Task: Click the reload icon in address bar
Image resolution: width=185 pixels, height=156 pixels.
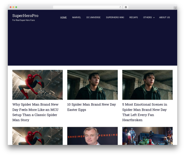Action: coord(120,7)
